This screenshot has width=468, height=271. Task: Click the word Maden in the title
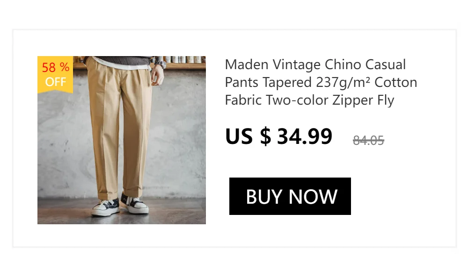247,64
